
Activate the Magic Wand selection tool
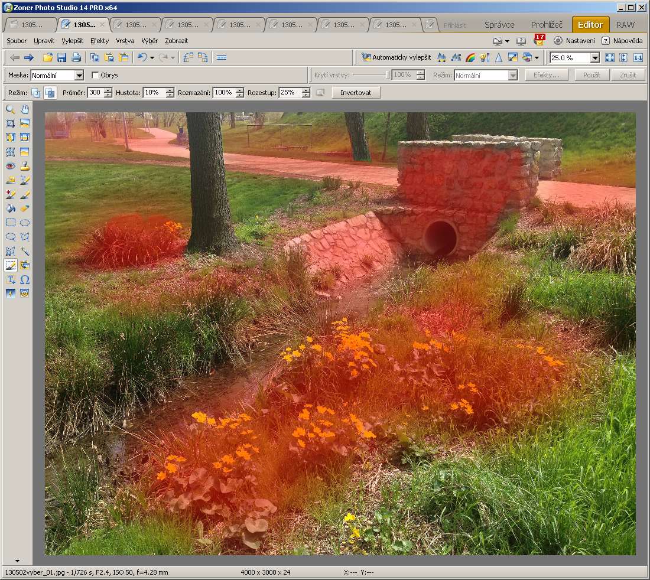[25, 251]
